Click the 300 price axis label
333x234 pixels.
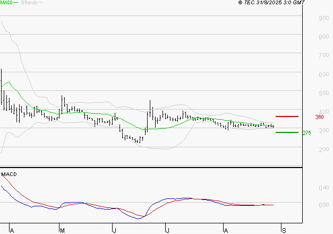pyautogui.click(x=323, y=130)
